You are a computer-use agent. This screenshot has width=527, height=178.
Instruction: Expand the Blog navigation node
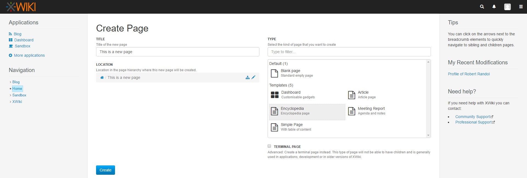click(10, 82)
